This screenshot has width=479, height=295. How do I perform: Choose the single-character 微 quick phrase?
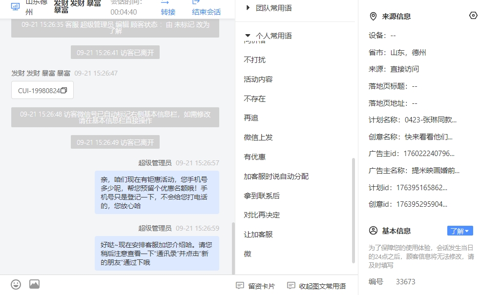[x=248, y=254]
